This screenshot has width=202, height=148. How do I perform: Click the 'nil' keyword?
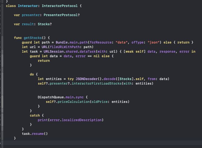(x=97, y=56)
